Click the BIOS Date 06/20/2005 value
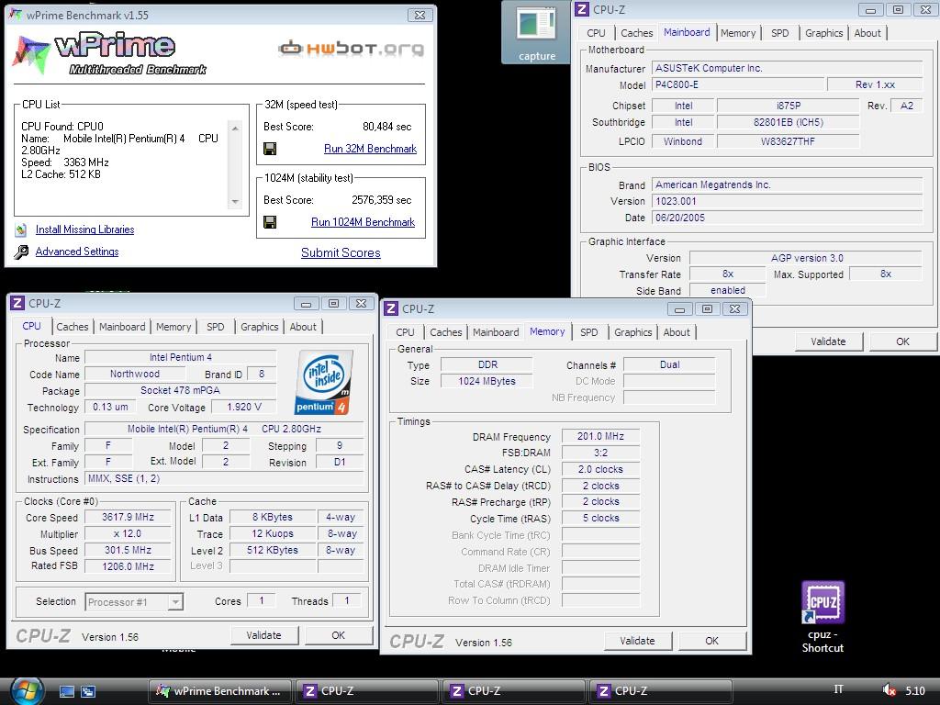Image resolution: width=940 pixels, height=705 pixels. click(787, 218)
